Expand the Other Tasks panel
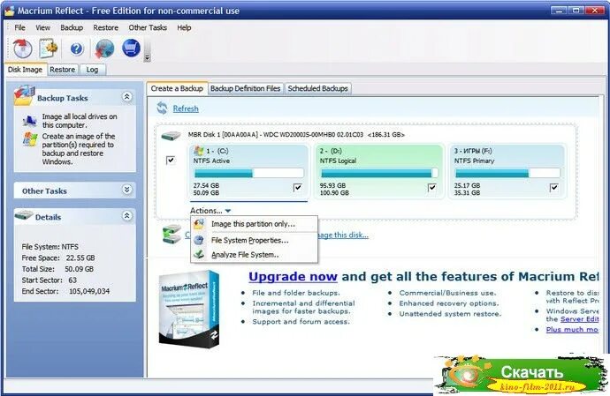 click(126, 190)
